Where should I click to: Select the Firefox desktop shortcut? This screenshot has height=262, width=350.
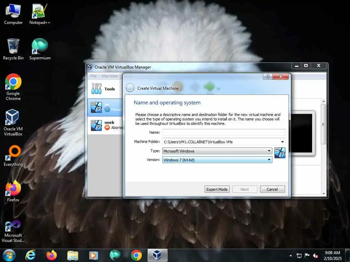coord(13,191)
